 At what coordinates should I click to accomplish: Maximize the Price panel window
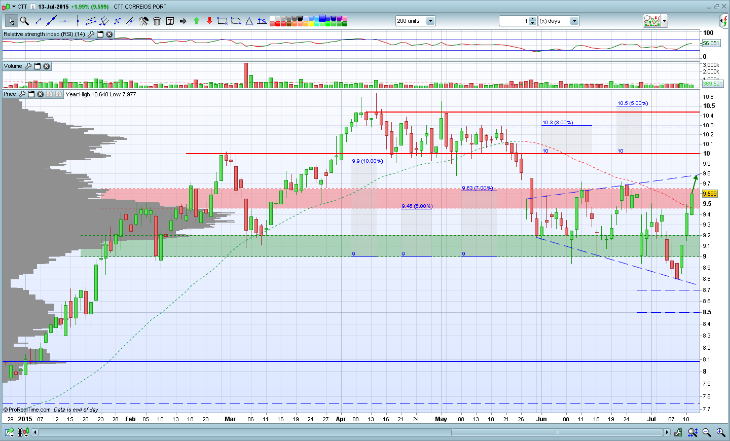point(31,94)
